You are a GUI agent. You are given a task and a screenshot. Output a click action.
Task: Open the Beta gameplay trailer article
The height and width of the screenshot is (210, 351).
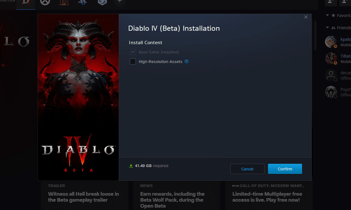[84, 197]
